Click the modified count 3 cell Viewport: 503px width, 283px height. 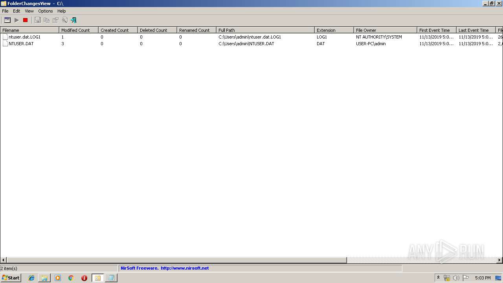click(62, 44)
